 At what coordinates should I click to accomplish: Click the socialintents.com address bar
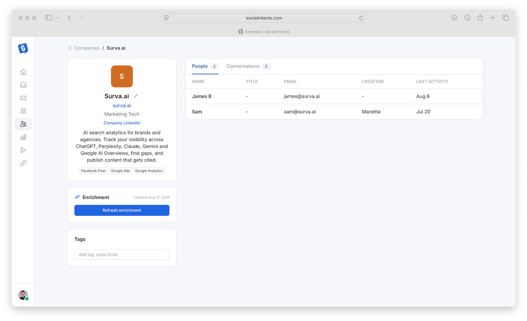click(x=263, y=18)
